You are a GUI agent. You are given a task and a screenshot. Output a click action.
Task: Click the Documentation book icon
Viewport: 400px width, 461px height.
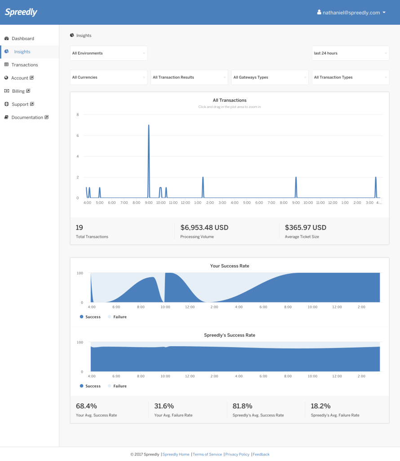coord(7,118)
